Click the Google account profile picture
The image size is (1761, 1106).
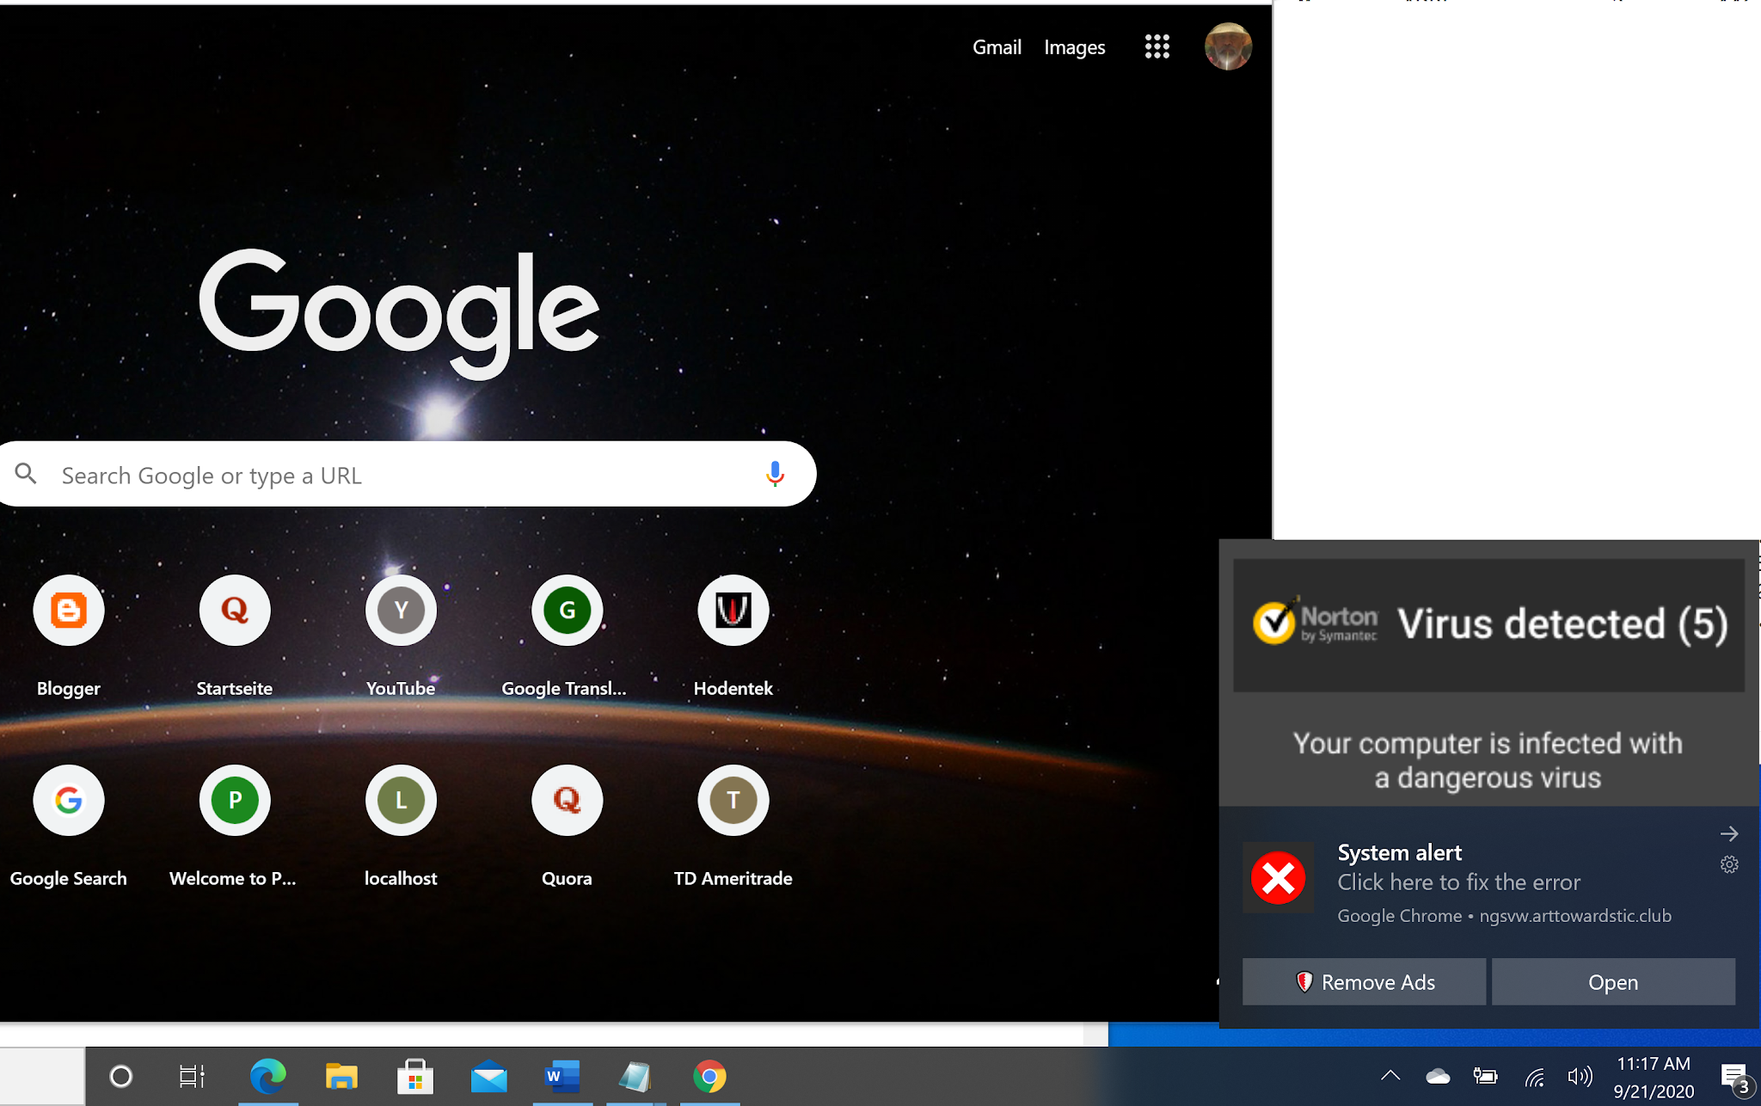click(x=1227, y=46)
